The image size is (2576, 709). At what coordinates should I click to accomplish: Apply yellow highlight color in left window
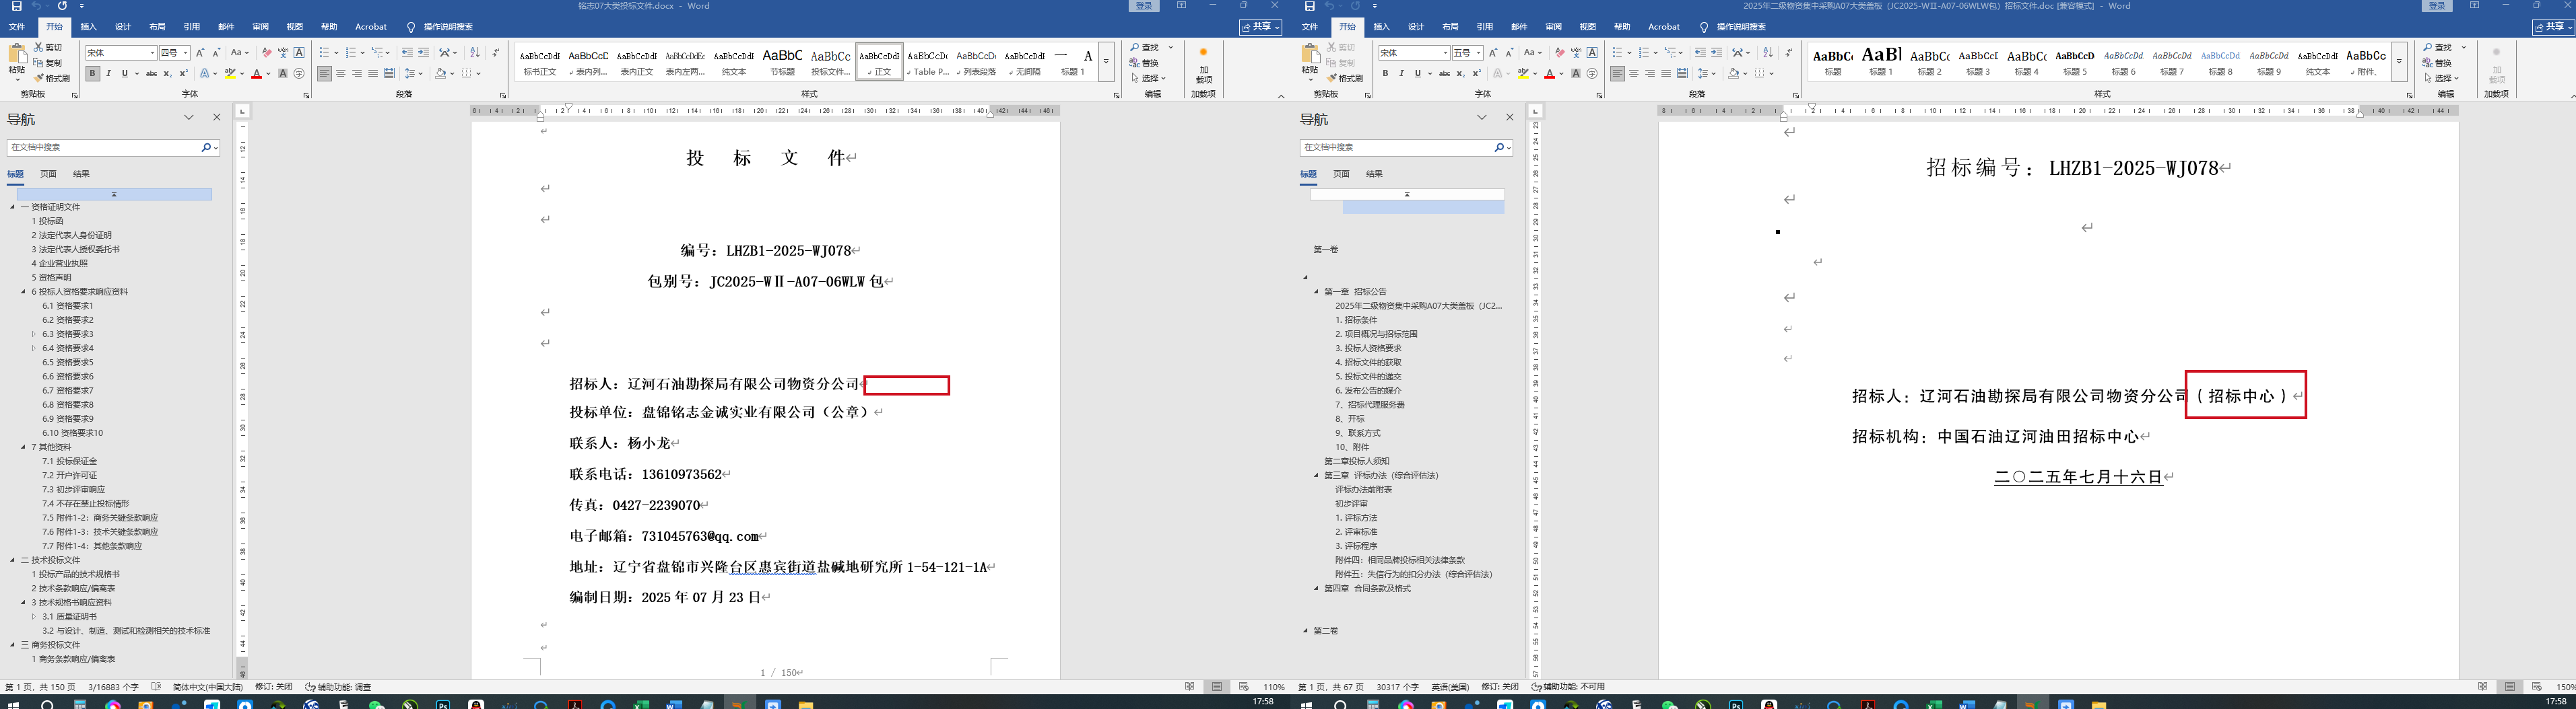230,74
